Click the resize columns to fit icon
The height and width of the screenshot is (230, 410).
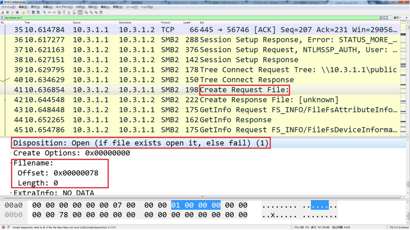tap(101, 12)
